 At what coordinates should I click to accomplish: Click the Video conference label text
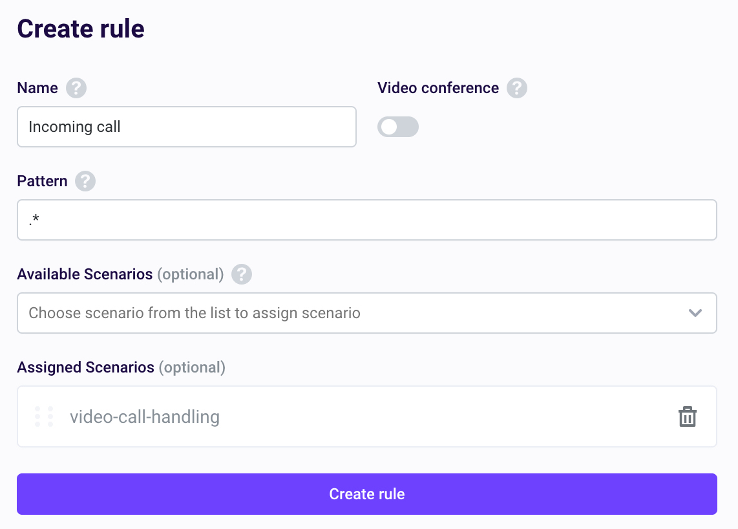coord(438,88)
